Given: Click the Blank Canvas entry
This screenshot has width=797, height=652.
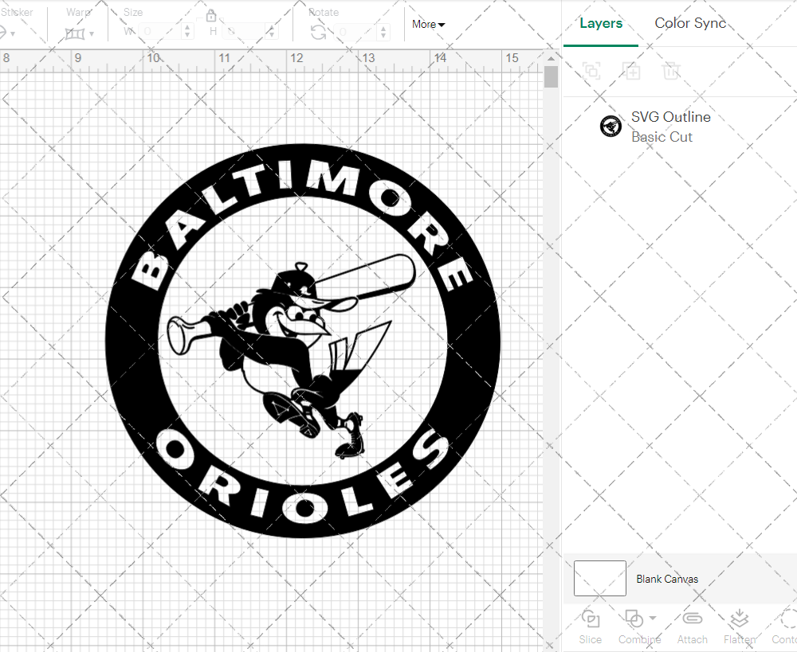Looking at the screenshot, I should (x=668, y=579).
